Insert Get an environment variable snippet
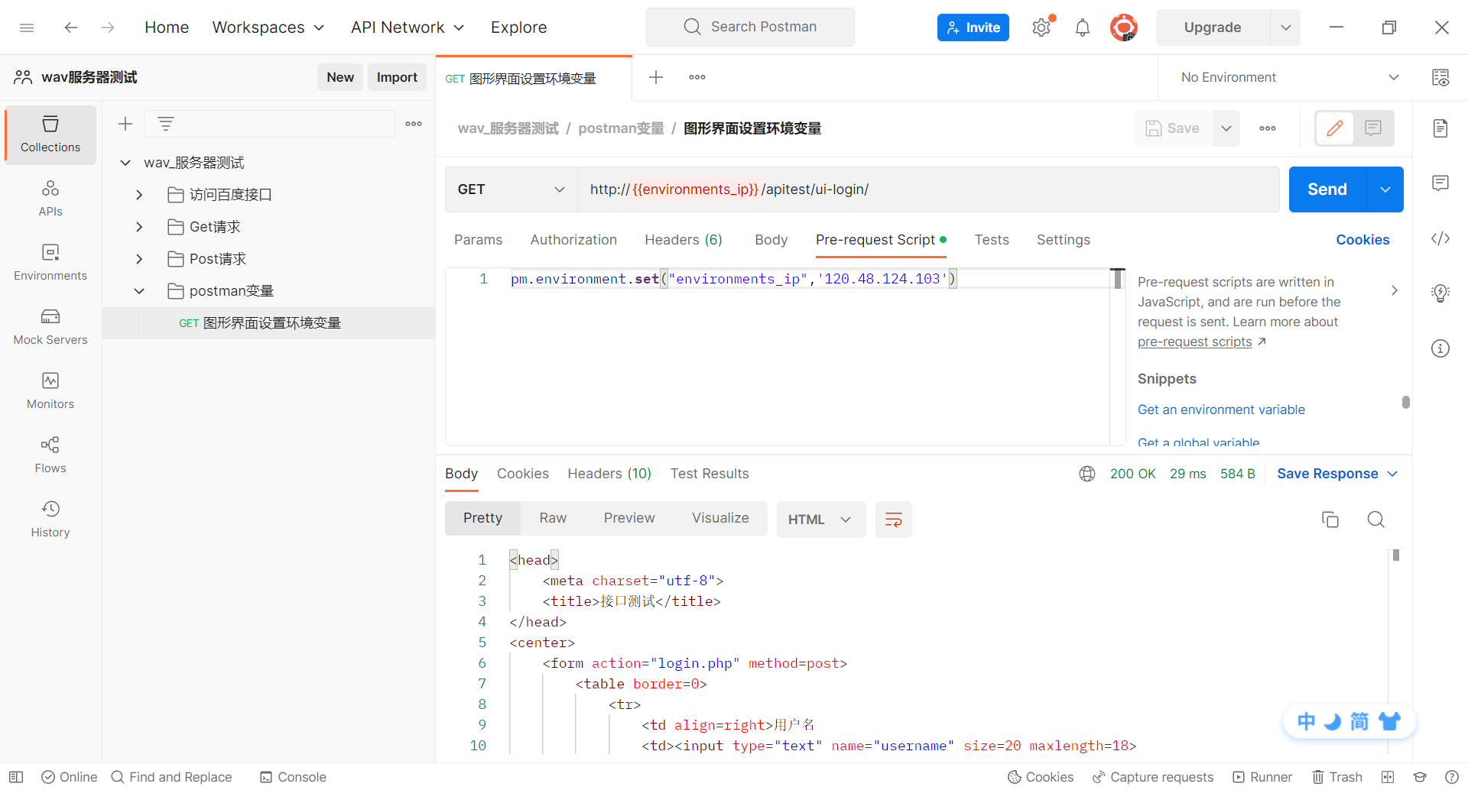The height and width of the screenshot is (790, 1468). coord(1221,410)
